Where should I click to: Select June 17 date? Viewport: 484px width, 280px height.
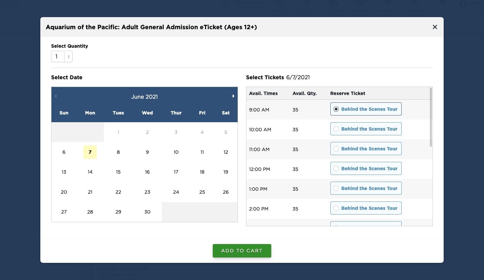(176, 172)
